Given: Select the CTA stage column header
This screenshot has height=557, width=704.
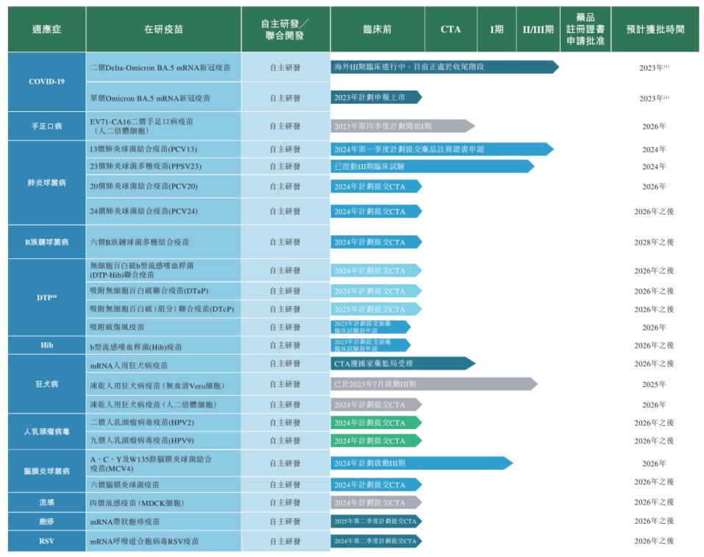Looking at the screenshot, I should [450, 29].
